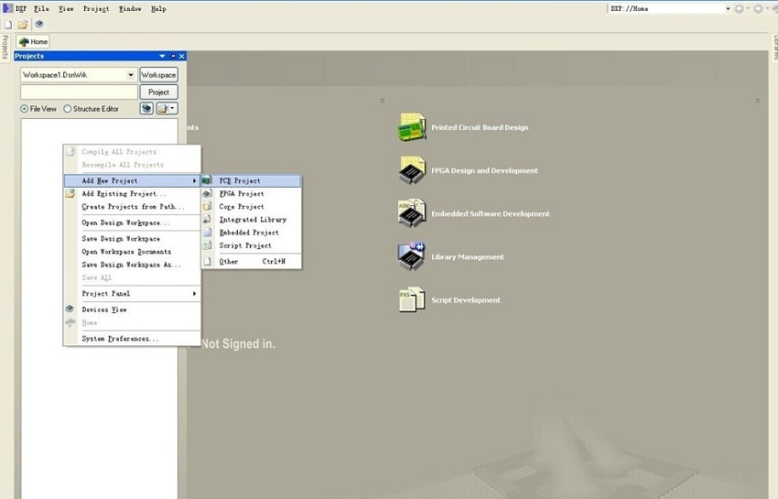Click the Project button

tap(158, 92)
